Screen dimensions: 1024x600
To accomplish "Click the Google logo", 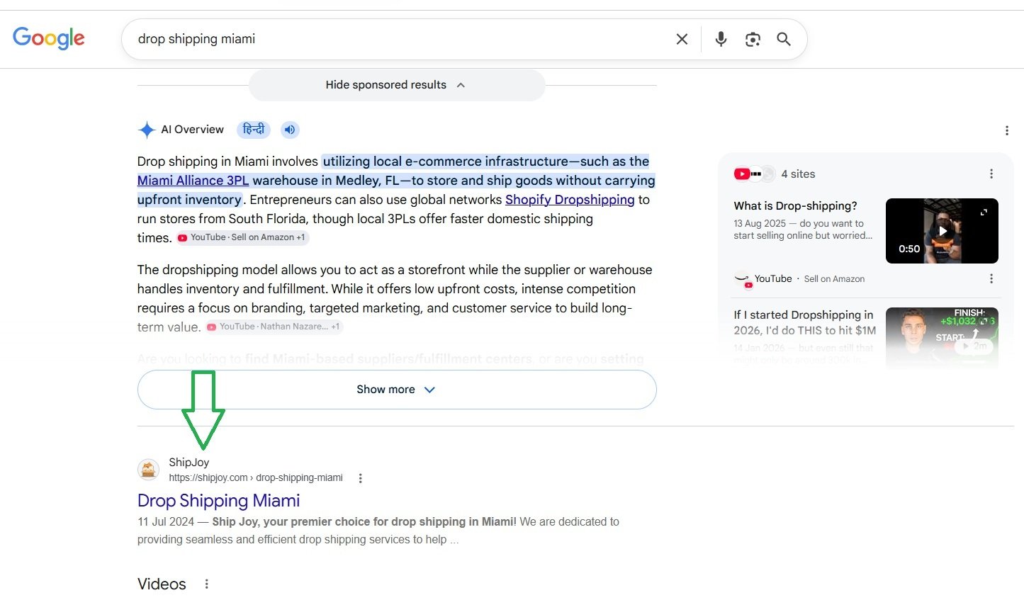I will click(x=49, y=38).
